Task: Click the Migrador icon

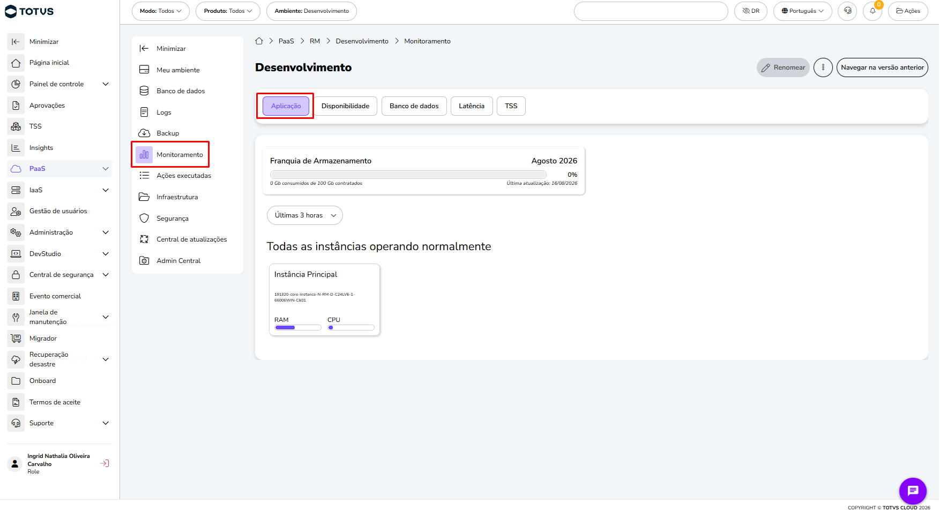Action: point(16,339)
